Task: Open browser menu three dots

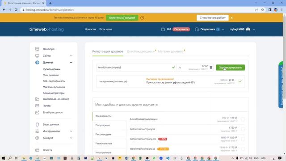Action: pos(282,10)
